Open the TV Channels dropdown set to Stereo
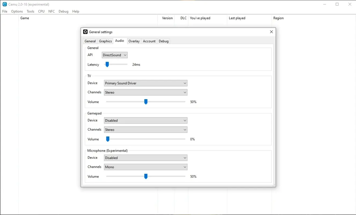The image size is (356, 215). coord(145,92)
